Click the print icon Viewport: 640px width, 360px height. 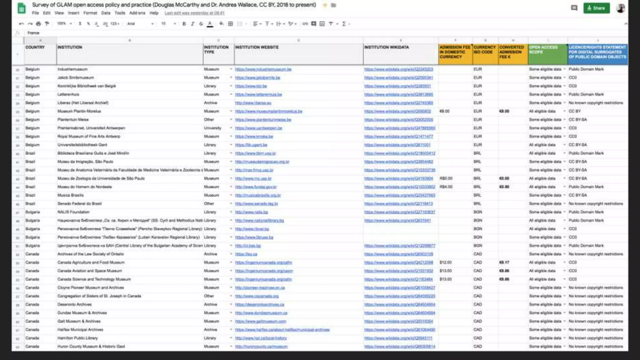coord(38,24)
